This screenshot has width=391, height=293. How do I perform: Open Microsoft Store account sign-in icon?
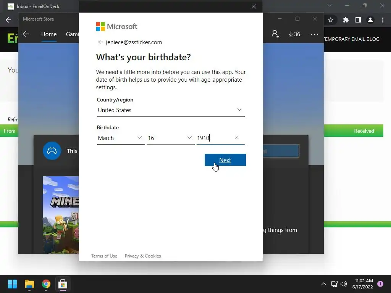[275, 34]
